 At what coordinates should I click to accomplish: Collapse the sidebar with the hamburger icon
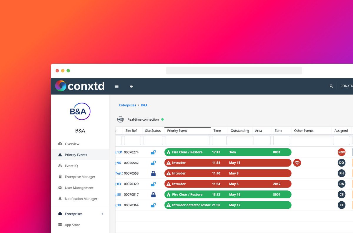click(x=117, y=86)
